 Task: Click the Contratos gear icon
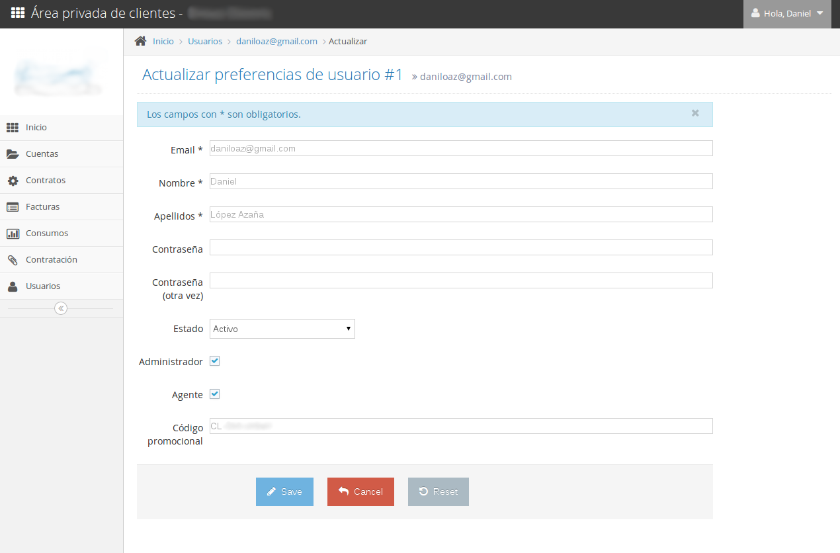coord(14,180)
